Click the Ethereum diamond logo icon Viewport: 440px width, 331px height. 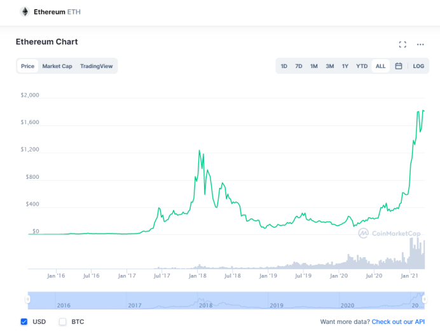[x=25, y=12]
